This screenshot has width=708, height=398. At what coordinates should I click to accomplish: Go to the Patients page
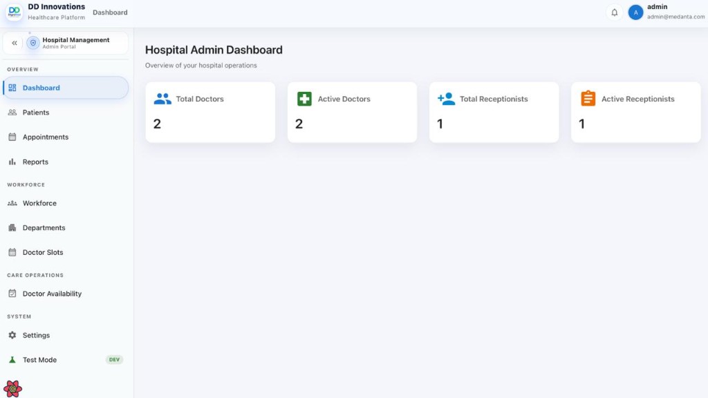pos(66,113)
